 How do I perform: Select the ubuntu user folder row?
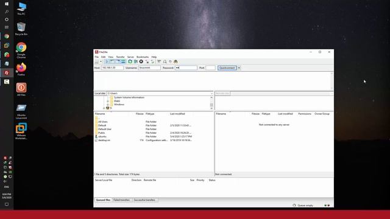154,136
